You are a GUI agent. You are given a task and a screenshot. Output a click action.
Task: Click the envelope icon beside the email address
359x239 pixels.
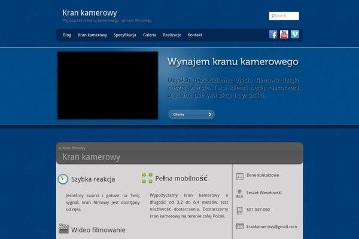[x=240, y=226]
